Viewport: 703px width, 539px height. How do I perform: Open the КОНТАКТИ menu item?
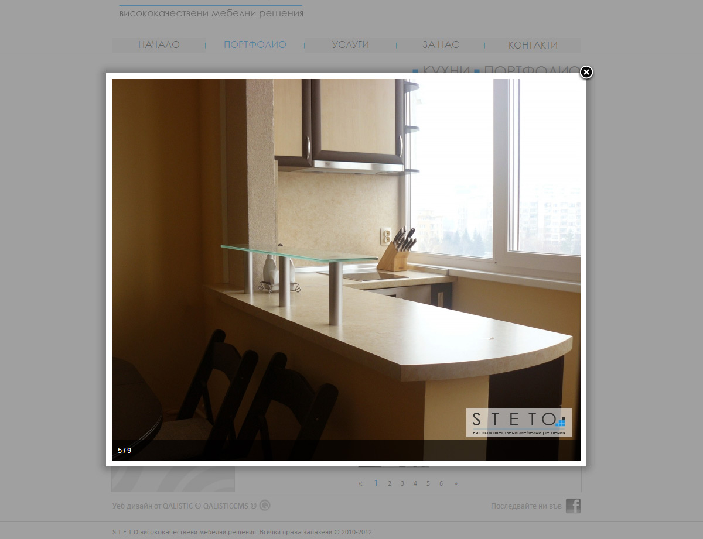(x=533, y=45)
